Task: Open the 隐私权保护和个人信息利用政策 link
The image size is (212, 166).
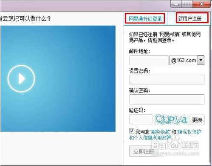Action: pos(165,135)
